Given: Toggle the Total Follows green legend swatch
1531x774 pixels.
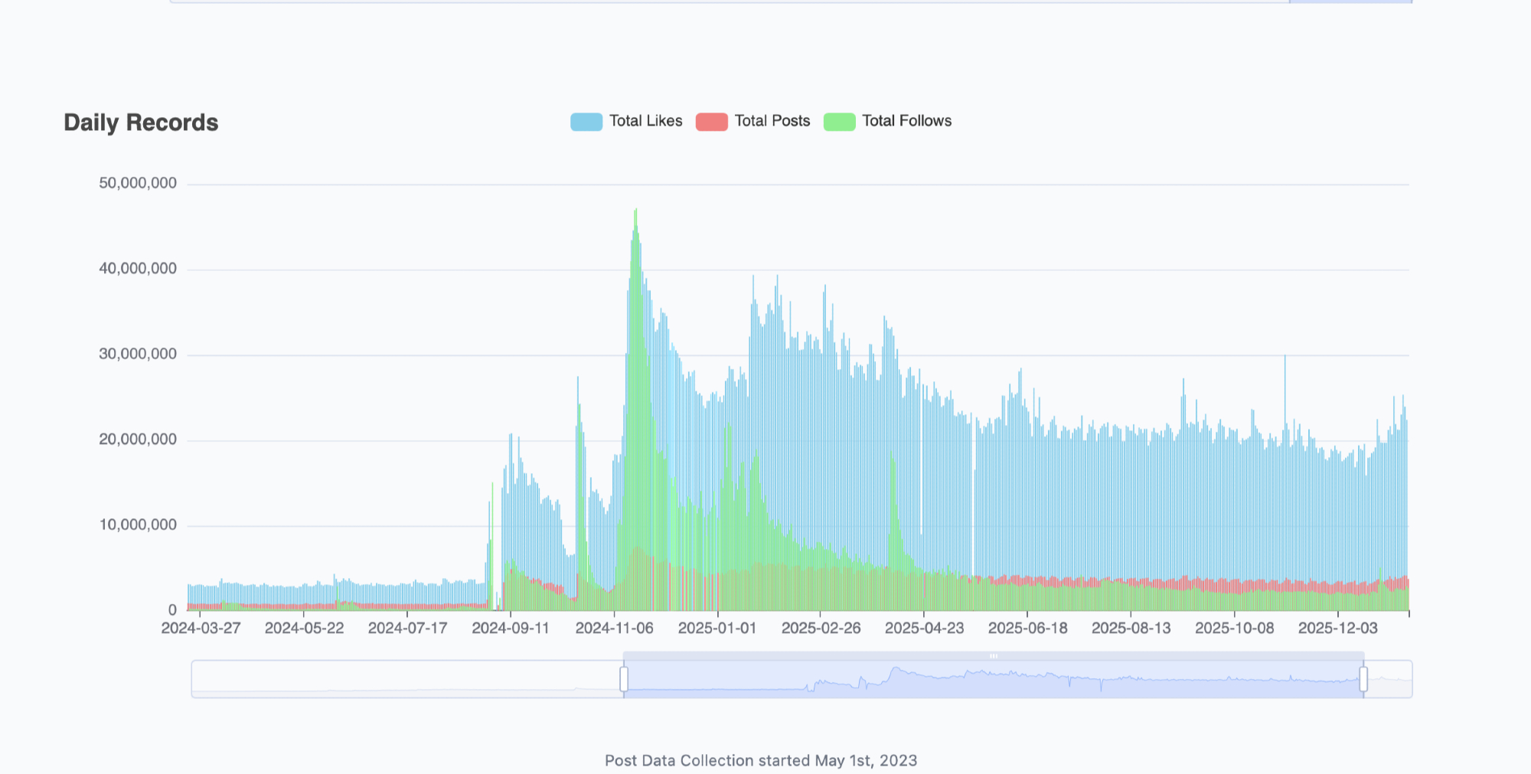Looking at the screenshot, I should click(839, 122).
